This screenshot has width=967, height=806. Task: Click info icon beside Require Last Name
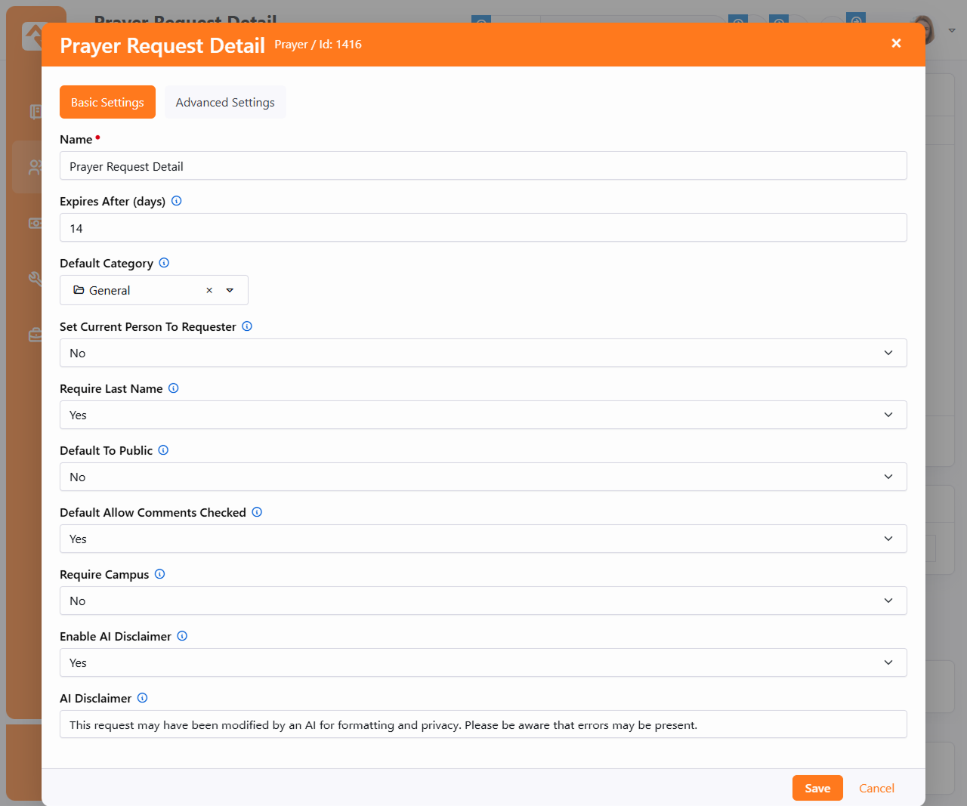coord(174,388)
